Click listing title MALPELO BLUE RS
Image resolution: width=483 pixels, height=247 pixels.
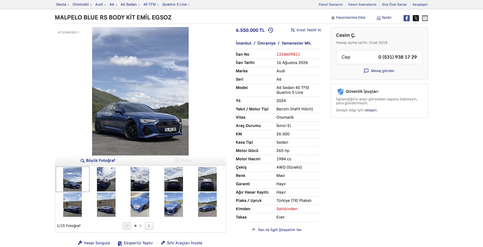pyautogui.click(x=113, y=17)
